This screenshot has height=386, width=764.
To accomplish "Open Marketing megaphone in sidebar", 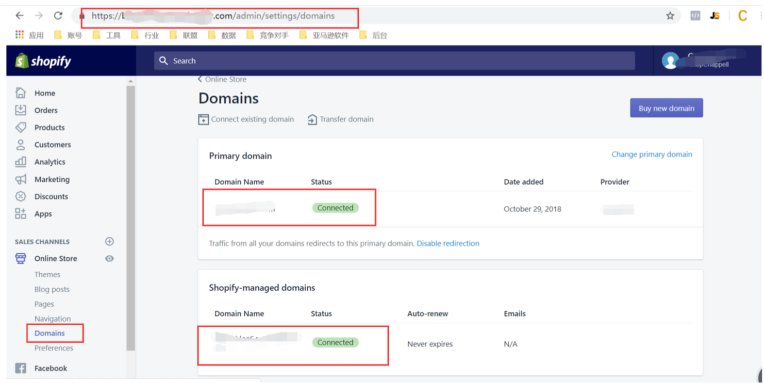I will pyautogui.click(x=21, y=179).
